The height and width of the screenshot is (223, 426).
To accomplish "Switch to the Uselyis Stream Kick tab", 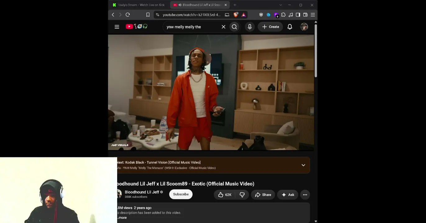I will click(138, 5).
